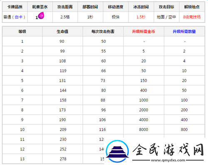Click the blue 白卡 text
The image size is (208, 165).
pyautogui.click(x=19, y=17)
